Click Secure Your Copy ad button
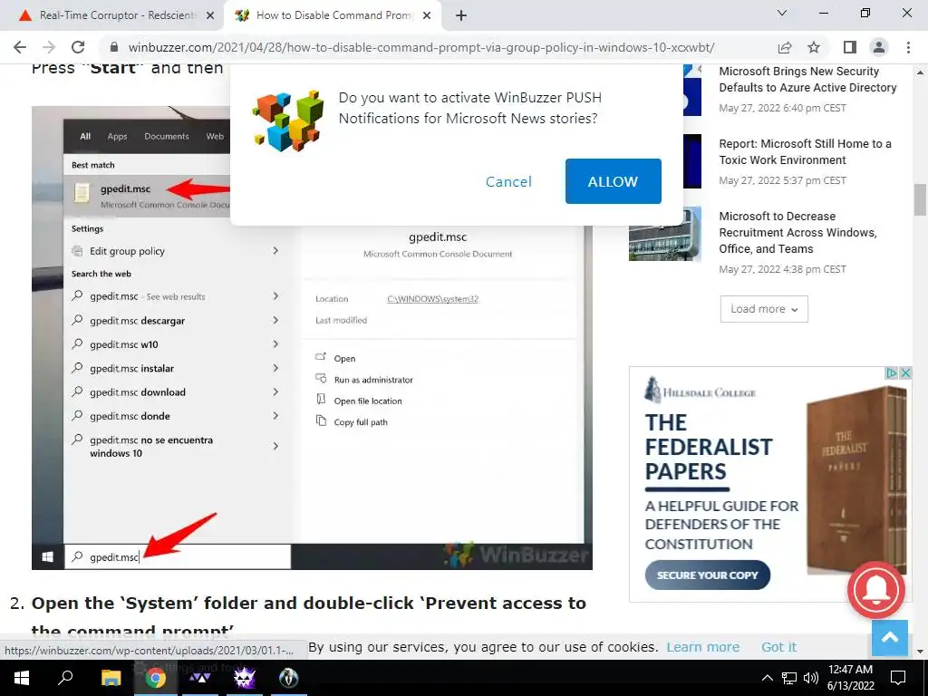Image resolution: width=928 pixels, height=696 pixels. click(x=707, y=575)
